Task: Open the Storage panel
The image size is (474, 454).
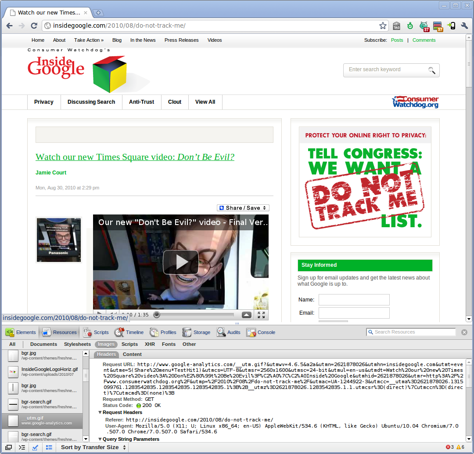Action: (196, 332)
